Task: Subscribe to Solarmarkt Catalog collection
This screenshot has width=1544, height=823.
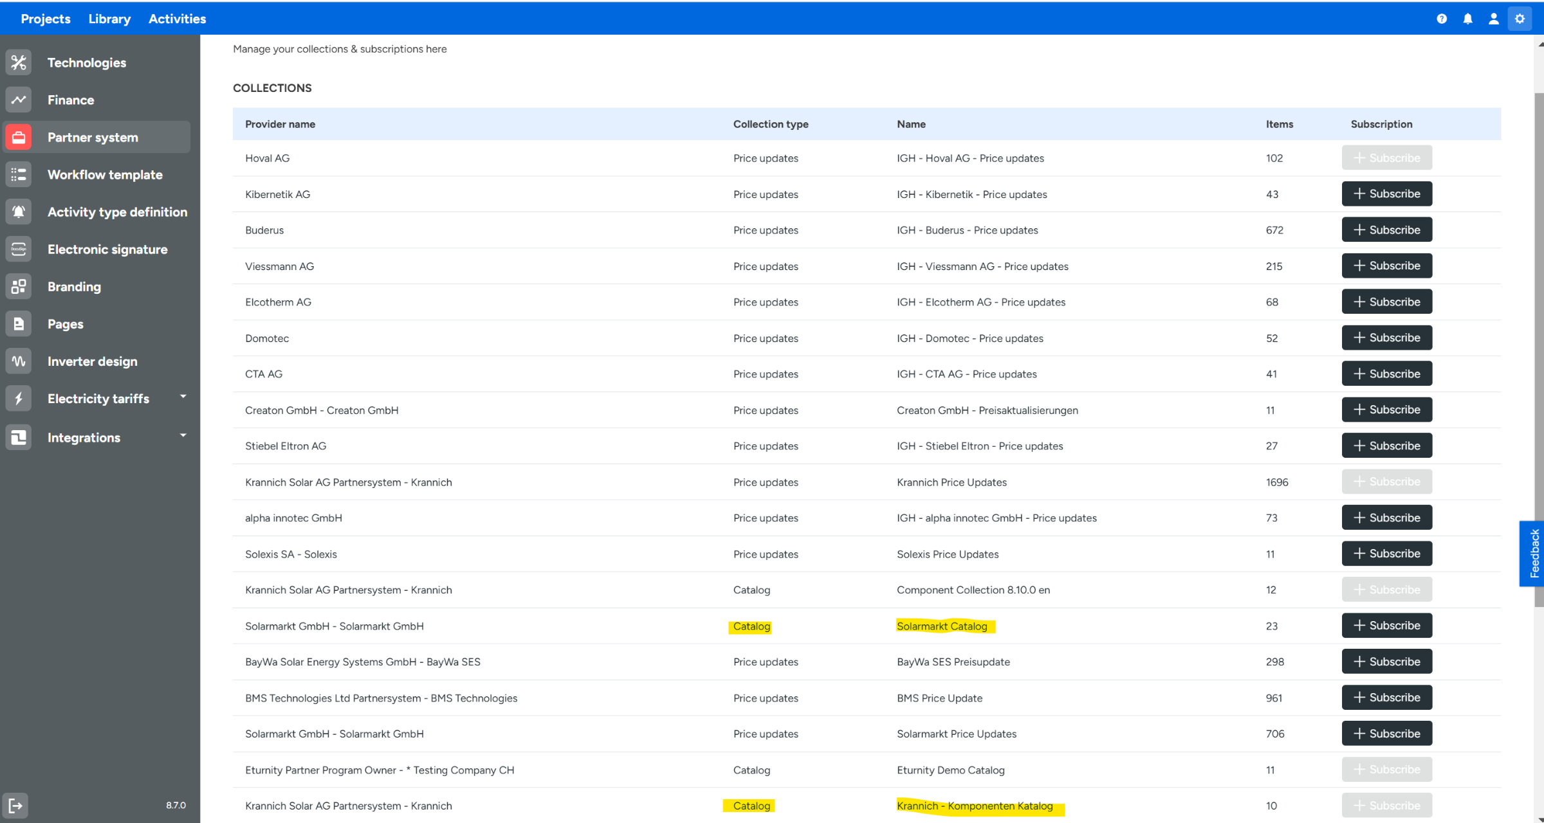Action: tap(1386, 625)
